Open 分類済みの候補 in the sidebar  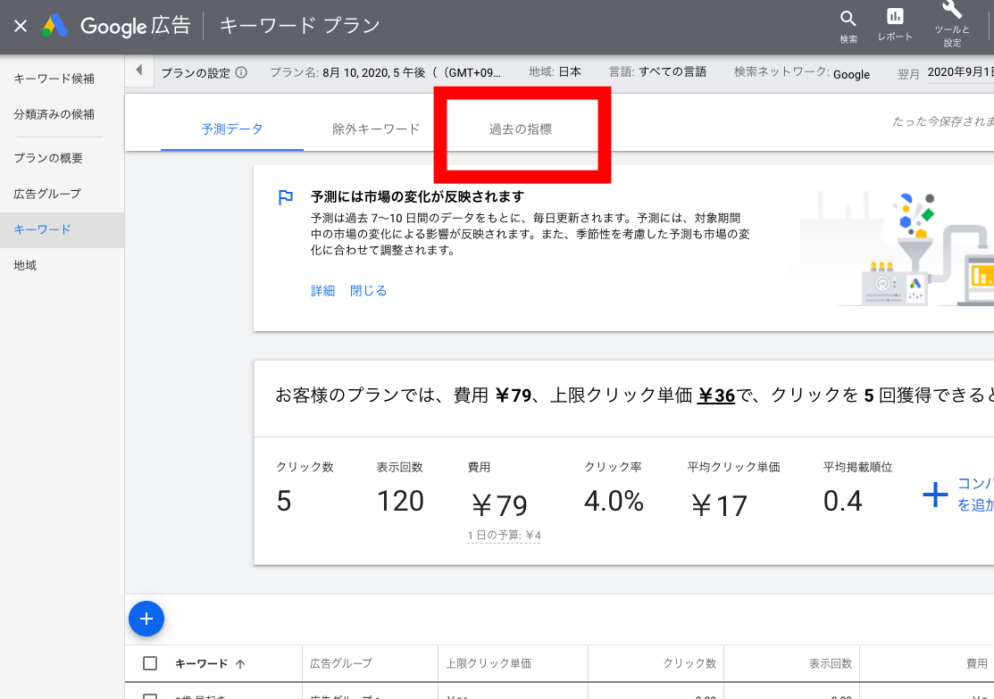click(x=54, y=114)
